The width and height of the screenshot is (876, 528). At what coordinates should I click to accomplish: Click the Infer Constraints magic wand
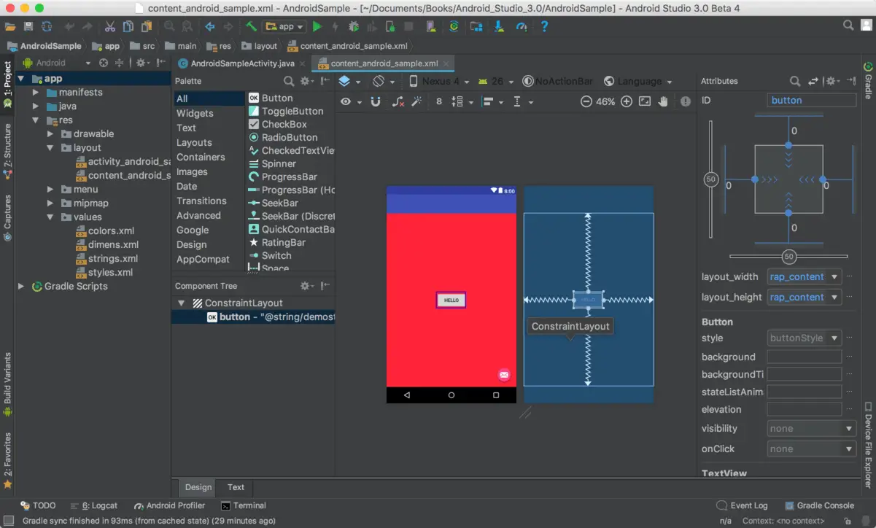pyautogui.click(x=418, y=102)
